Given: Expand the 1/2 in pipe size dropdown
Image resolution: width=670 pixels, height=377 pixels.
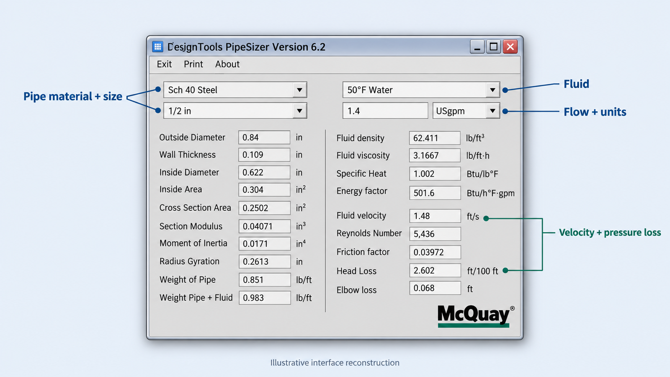Looking at the screenshot, I should pos(299,111).
